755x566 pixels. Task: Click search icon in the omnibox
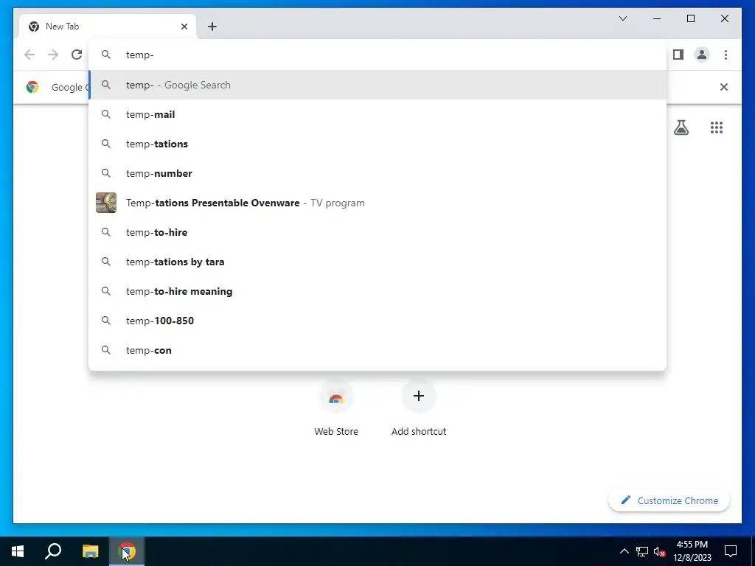(x=106, y=55)
